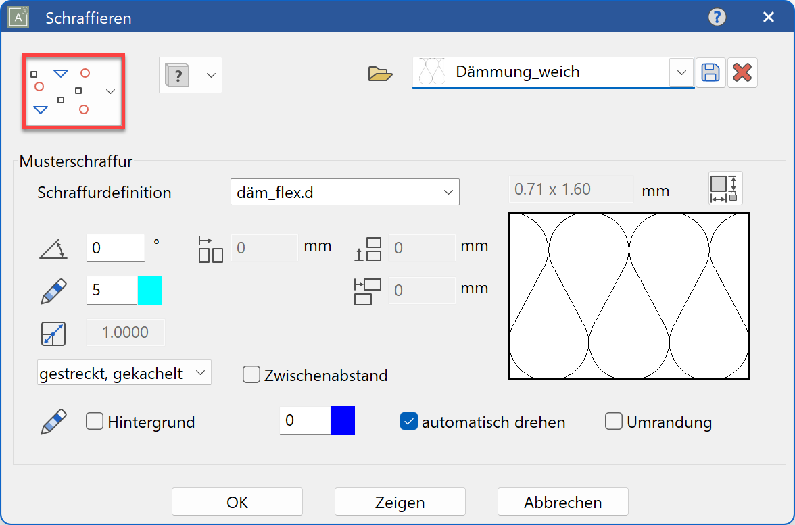This screenshot has height=525, width=795.
Task: Click the scale factor icon
Action: (x=53, y=334)
